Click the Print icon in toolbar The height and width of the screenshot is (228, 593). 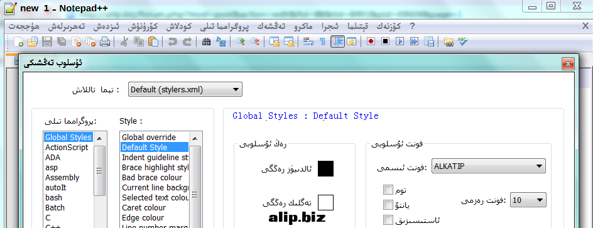point(105,41)
